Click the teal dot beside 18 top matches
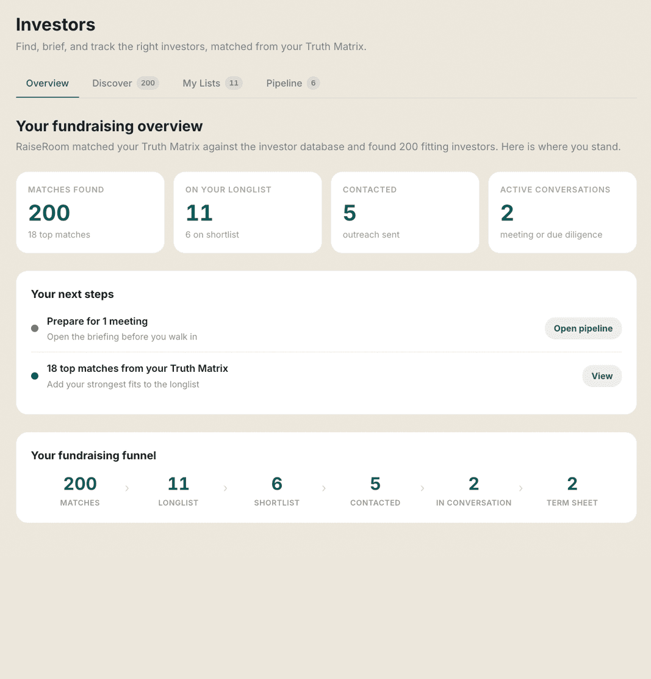Viewport: 651px width, 679px height. coord(35,376)
